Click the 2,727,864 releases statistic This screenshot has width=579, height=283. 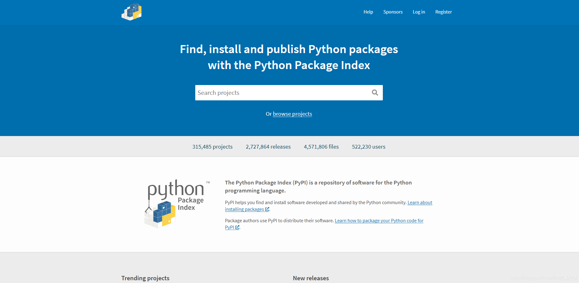(x=268, y=147)
